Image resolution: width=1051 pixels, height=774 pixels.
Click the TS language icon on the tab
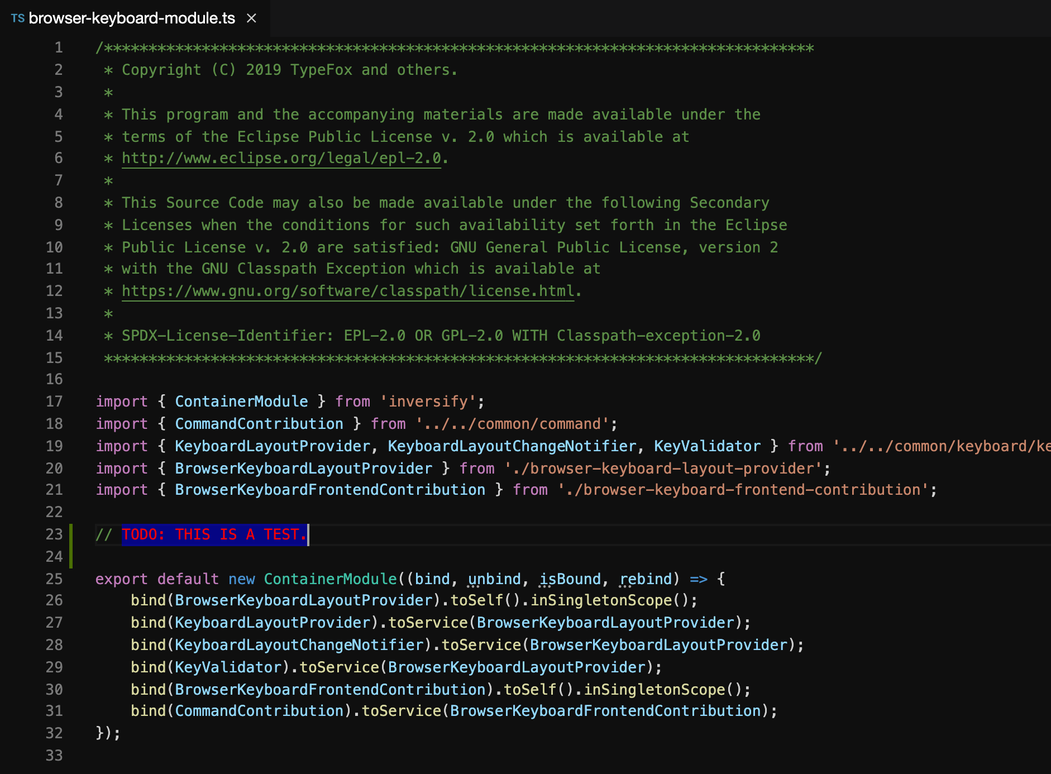click(18, 18)
